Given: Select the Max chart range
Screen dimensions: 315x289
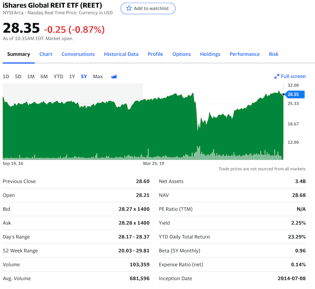Looking at the screenshot, I should (x=97, y=76).
